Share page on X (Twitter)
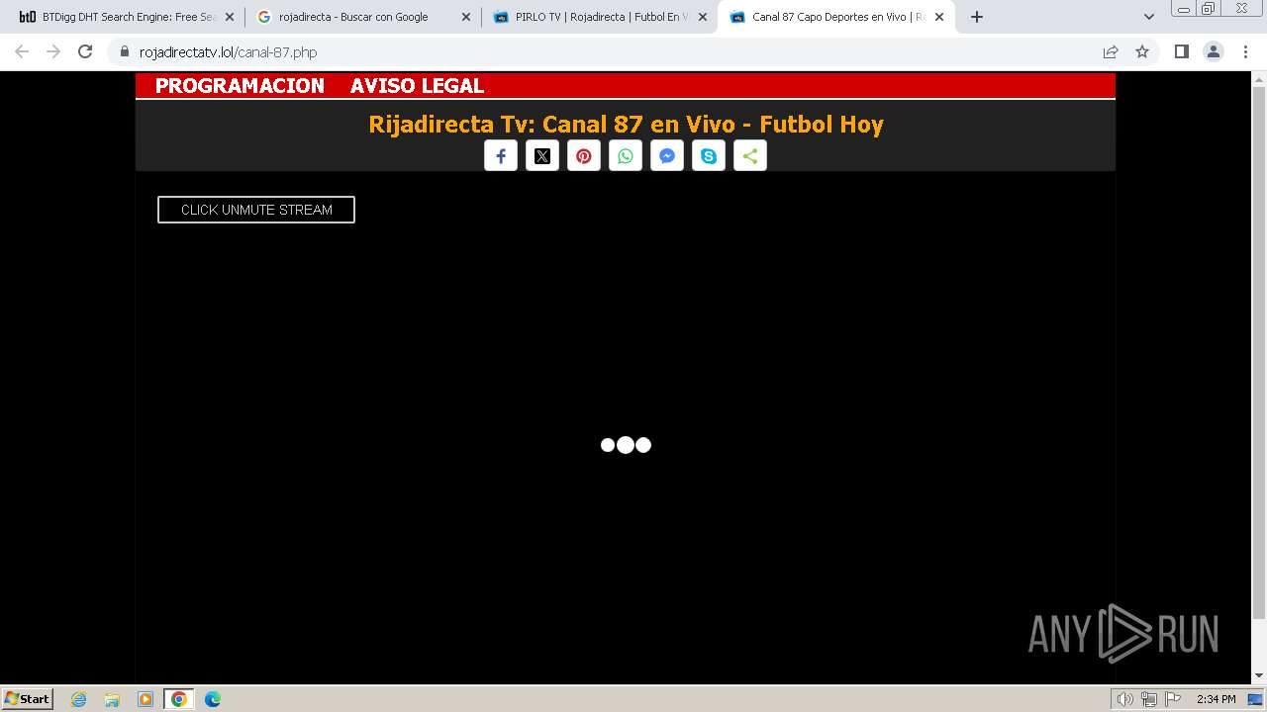1267x712 pixels. point(542,156)
